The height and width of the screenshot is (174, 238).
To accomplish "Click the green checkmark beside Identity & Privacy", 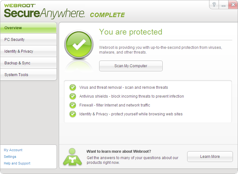I will [73, 114].
